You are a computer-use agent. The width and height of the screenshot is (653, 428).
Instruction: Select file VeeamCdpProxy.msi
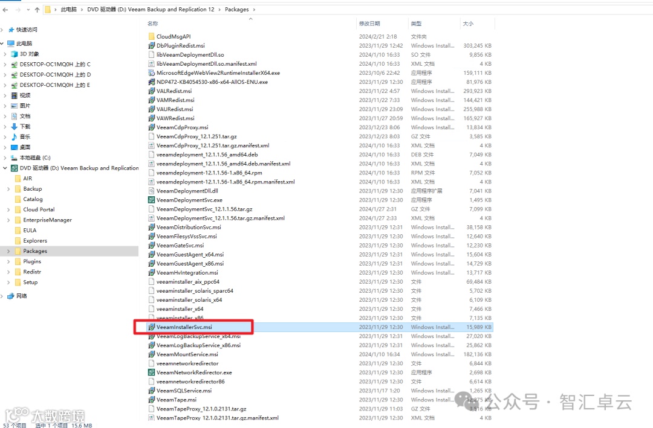183,127
